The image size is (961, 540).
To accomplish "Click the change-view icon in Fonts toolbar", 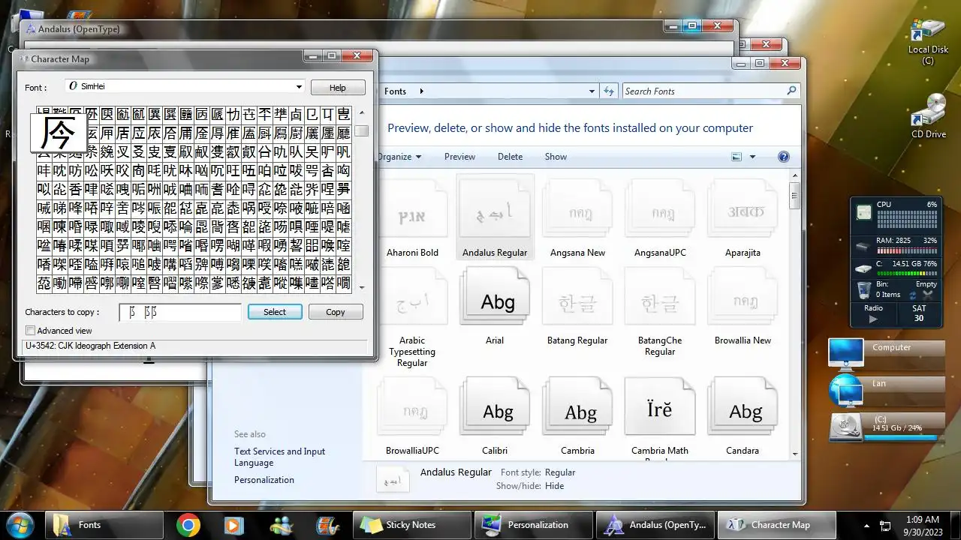I will point(737,157).
